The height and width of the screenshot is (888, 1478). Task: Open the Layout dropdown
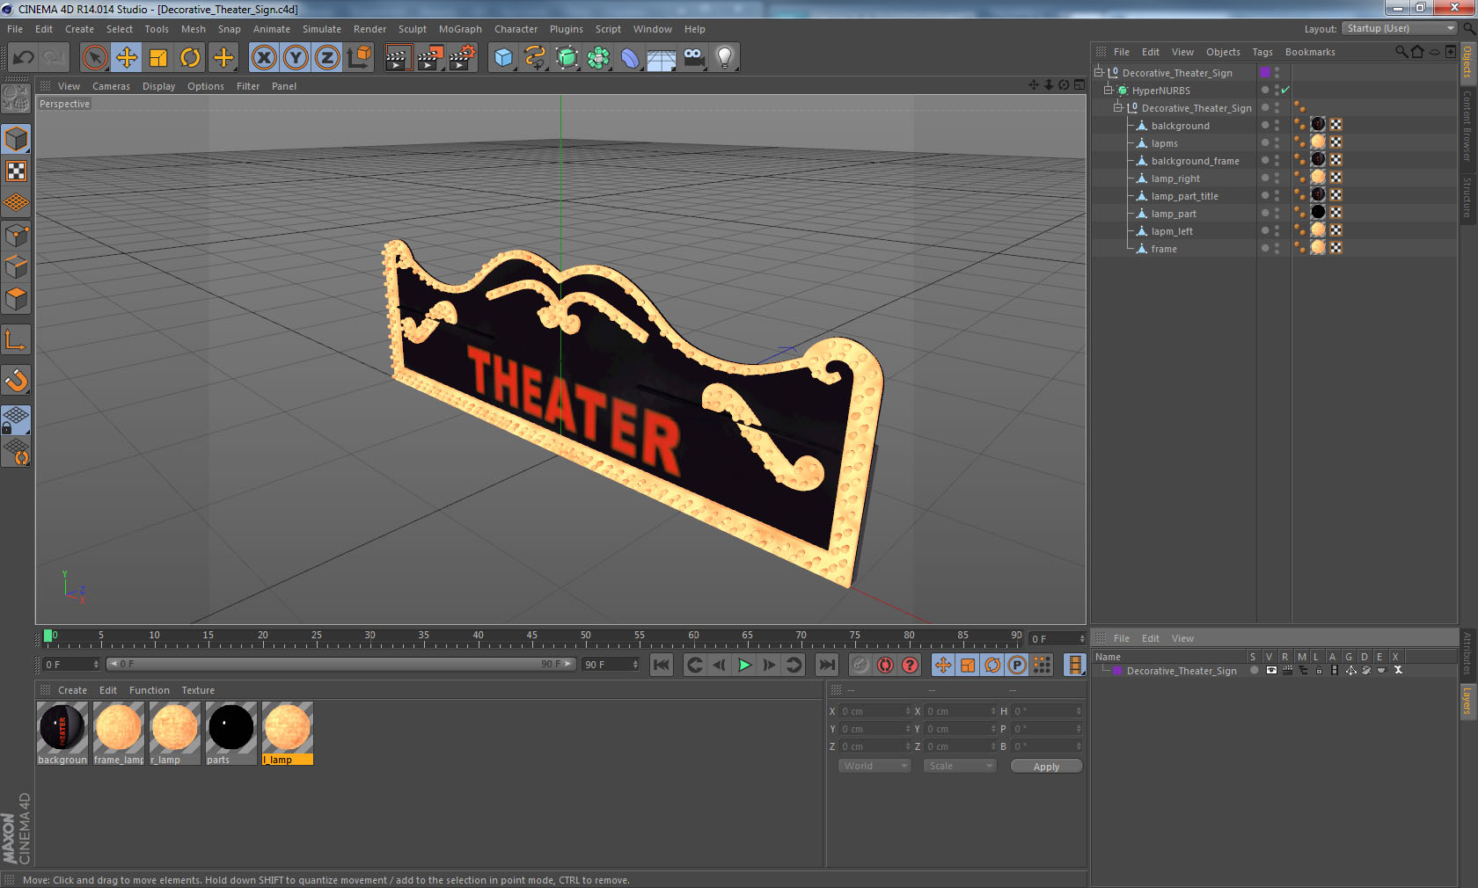click(1399, 28)
